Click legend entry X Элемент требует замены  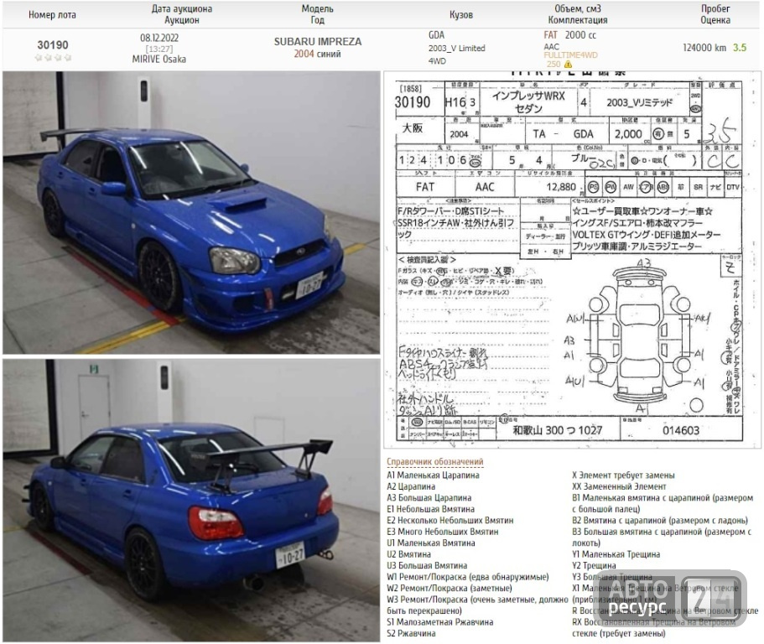point(623,475)
